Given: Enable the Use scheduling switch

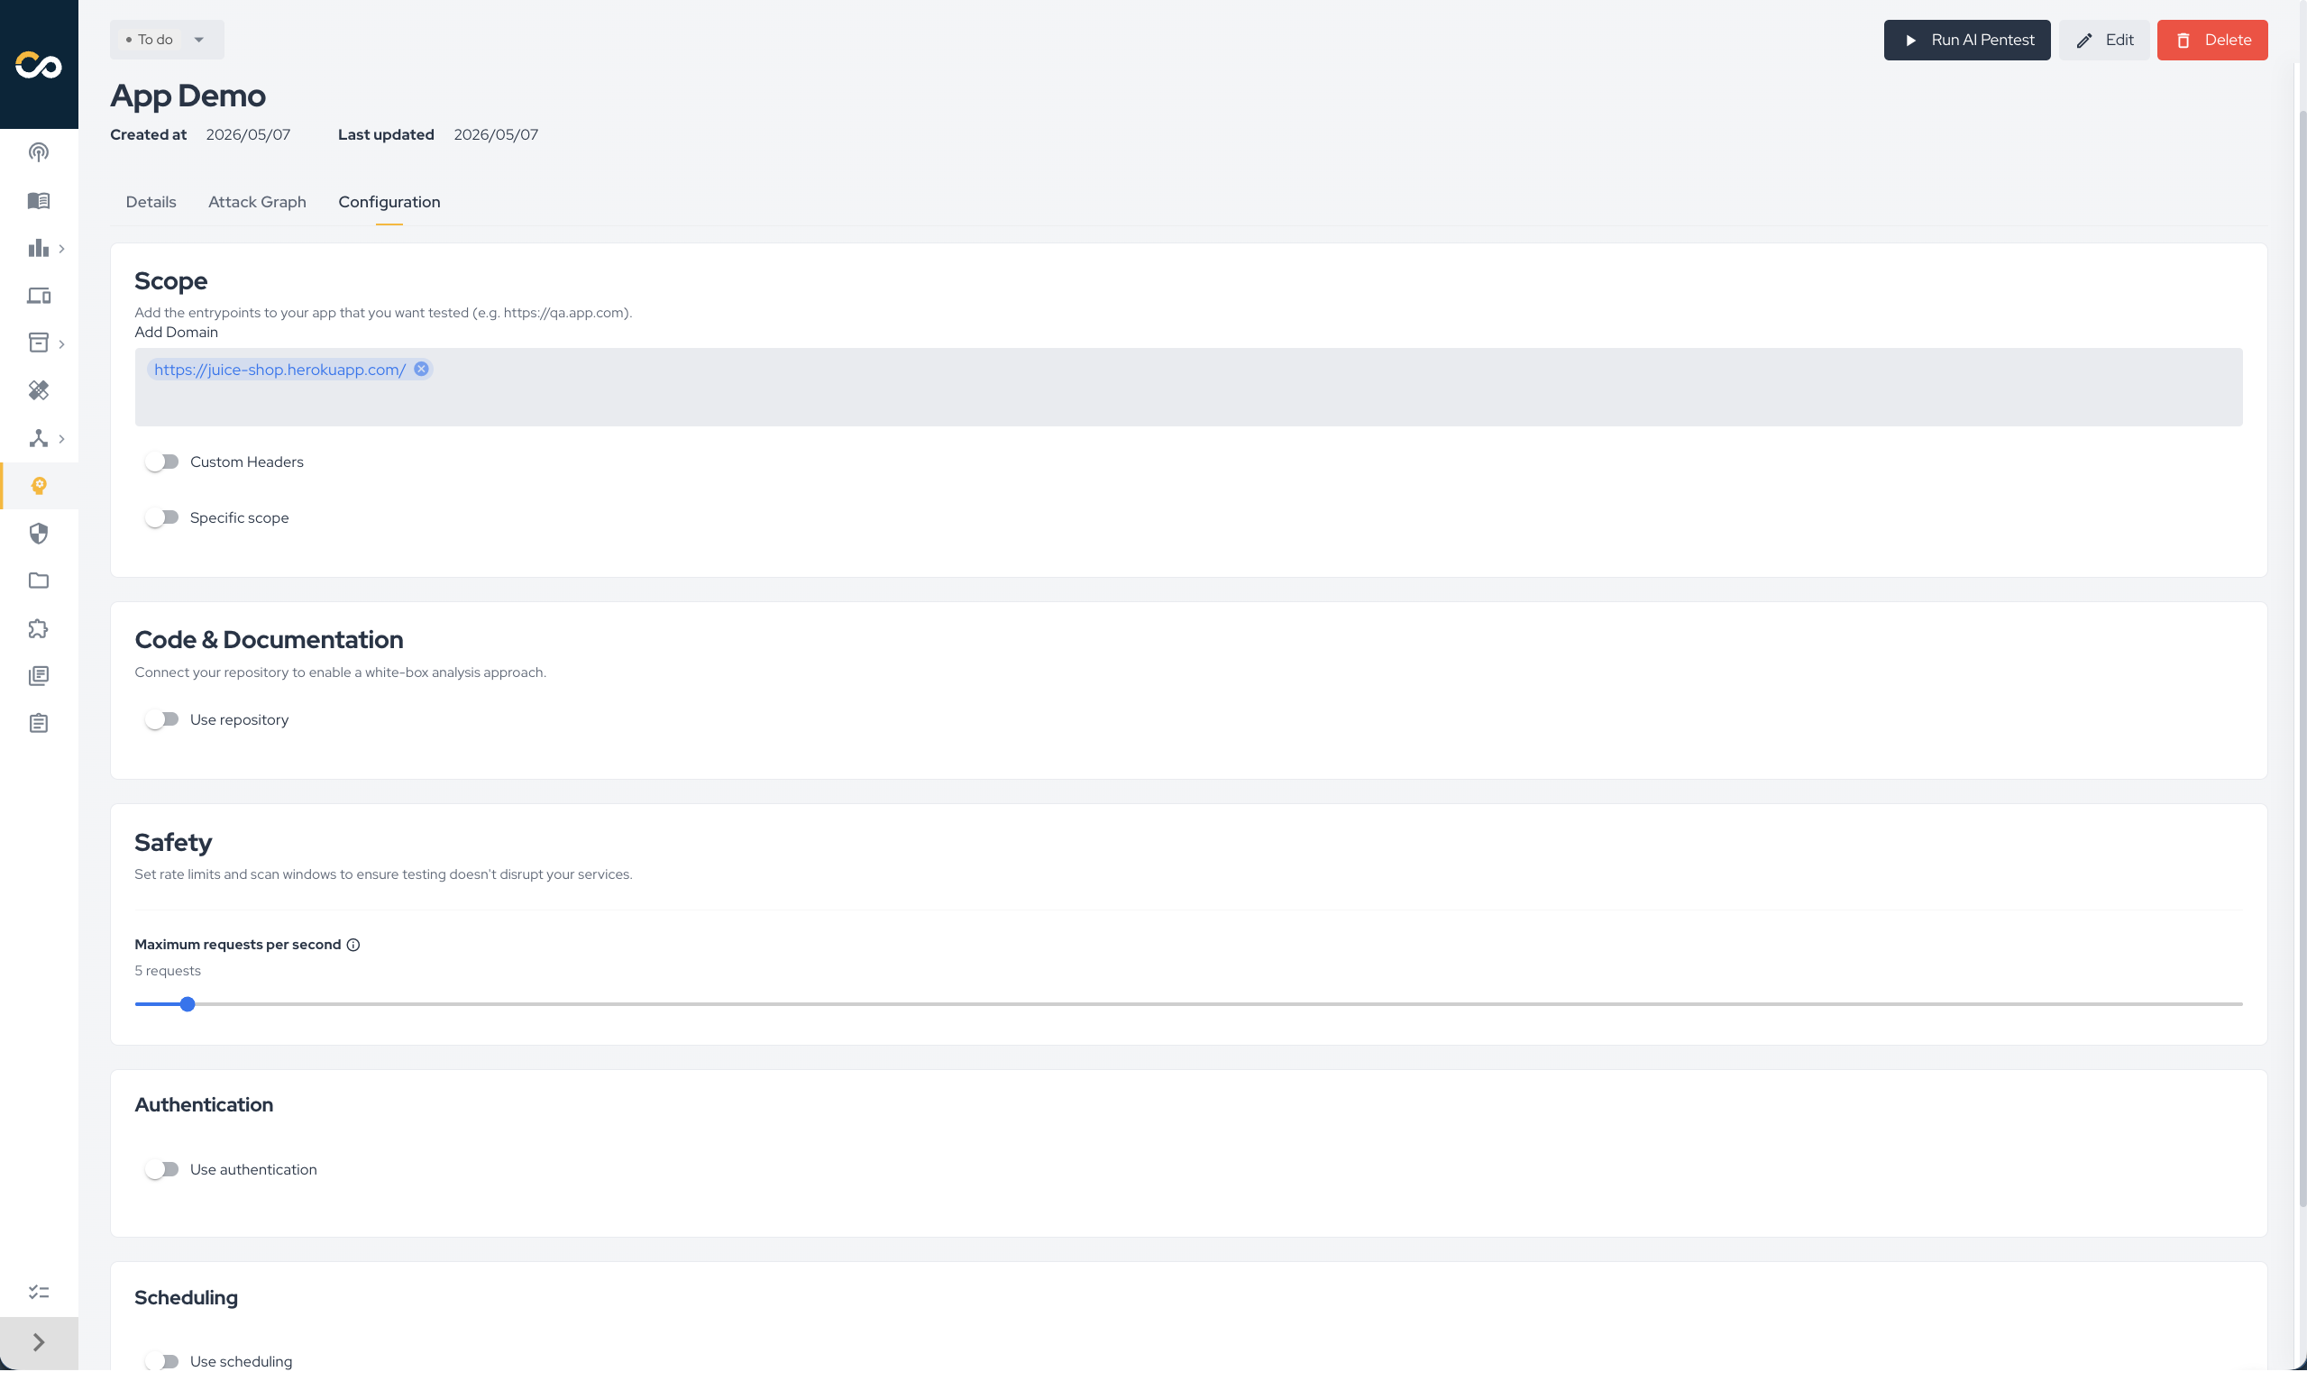Looking at the screenshot, I should point(161,1361).
